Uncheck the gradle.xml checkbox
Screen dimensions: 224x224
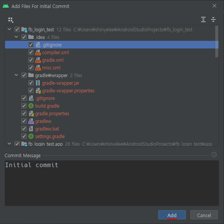[31, 60]
